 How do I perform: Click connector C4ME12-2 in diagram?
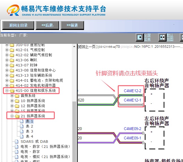(x=132, y=91)
